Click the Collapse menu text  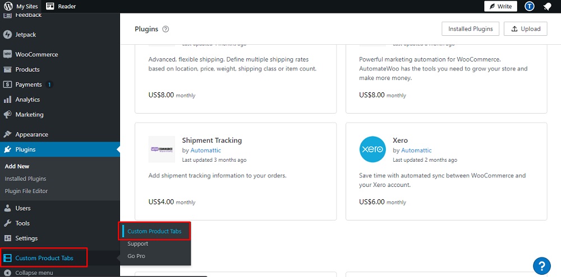point(34,273)
